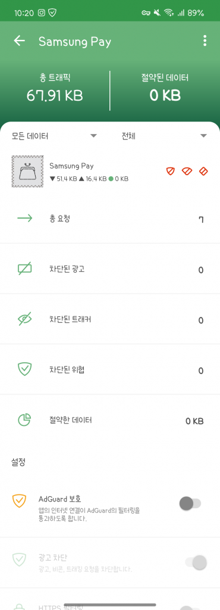Tap the green arrow icon beside 총 요청
The width and height of the screenshot is (220, 610).
point(25,218)
